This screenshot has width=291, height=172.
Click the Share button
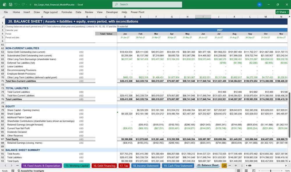pyautogui.click(x=282, y=12)
